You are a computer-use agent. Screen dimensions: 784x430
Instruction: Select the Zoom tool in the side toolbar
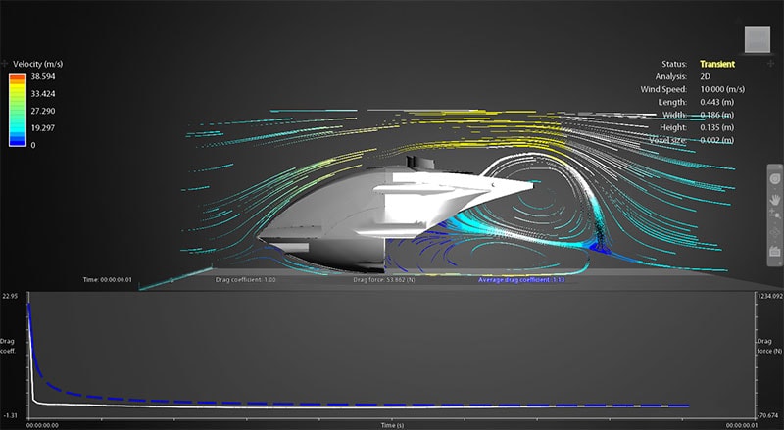[774, 215]
